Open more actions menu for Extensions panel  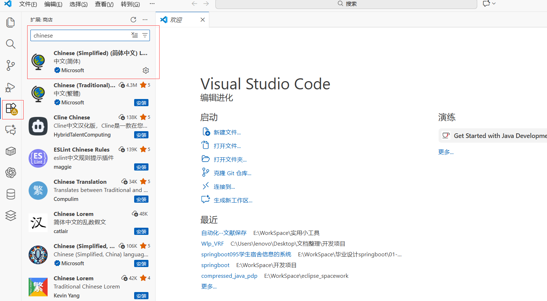(145, 20)
